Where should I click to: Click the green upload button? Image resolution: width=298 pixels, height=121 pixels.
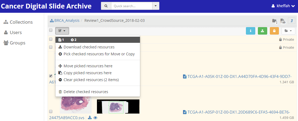(262, 31)
